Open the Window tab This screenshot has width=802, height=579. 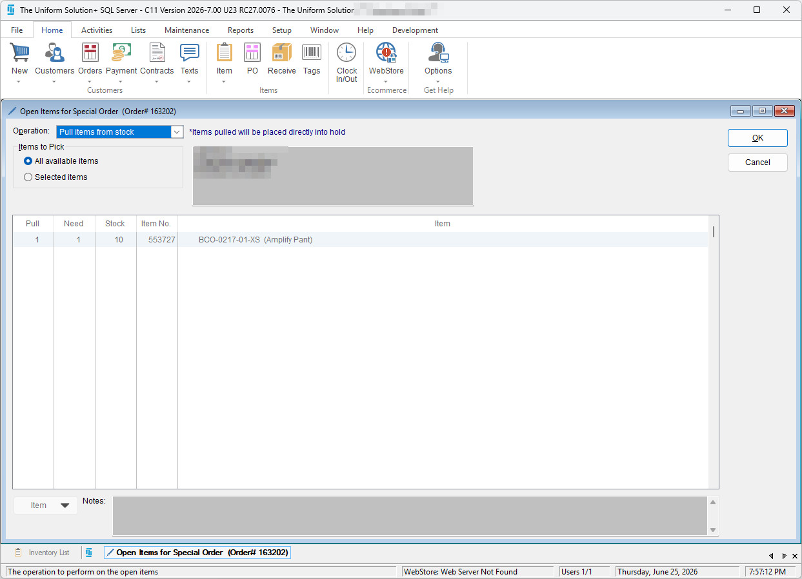(325, 30)
